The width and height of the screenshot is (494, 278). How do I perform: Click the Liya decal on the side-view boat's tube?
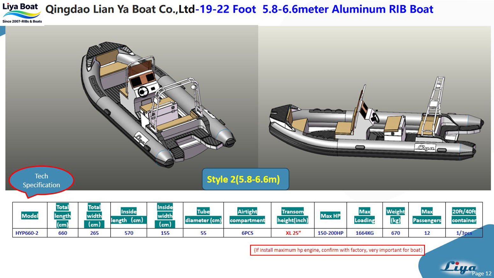pyautogui.click(x=425, y=148)
